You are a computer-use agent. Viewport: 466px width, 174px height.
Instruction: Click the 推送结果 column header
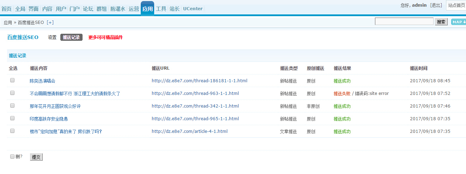342,68
